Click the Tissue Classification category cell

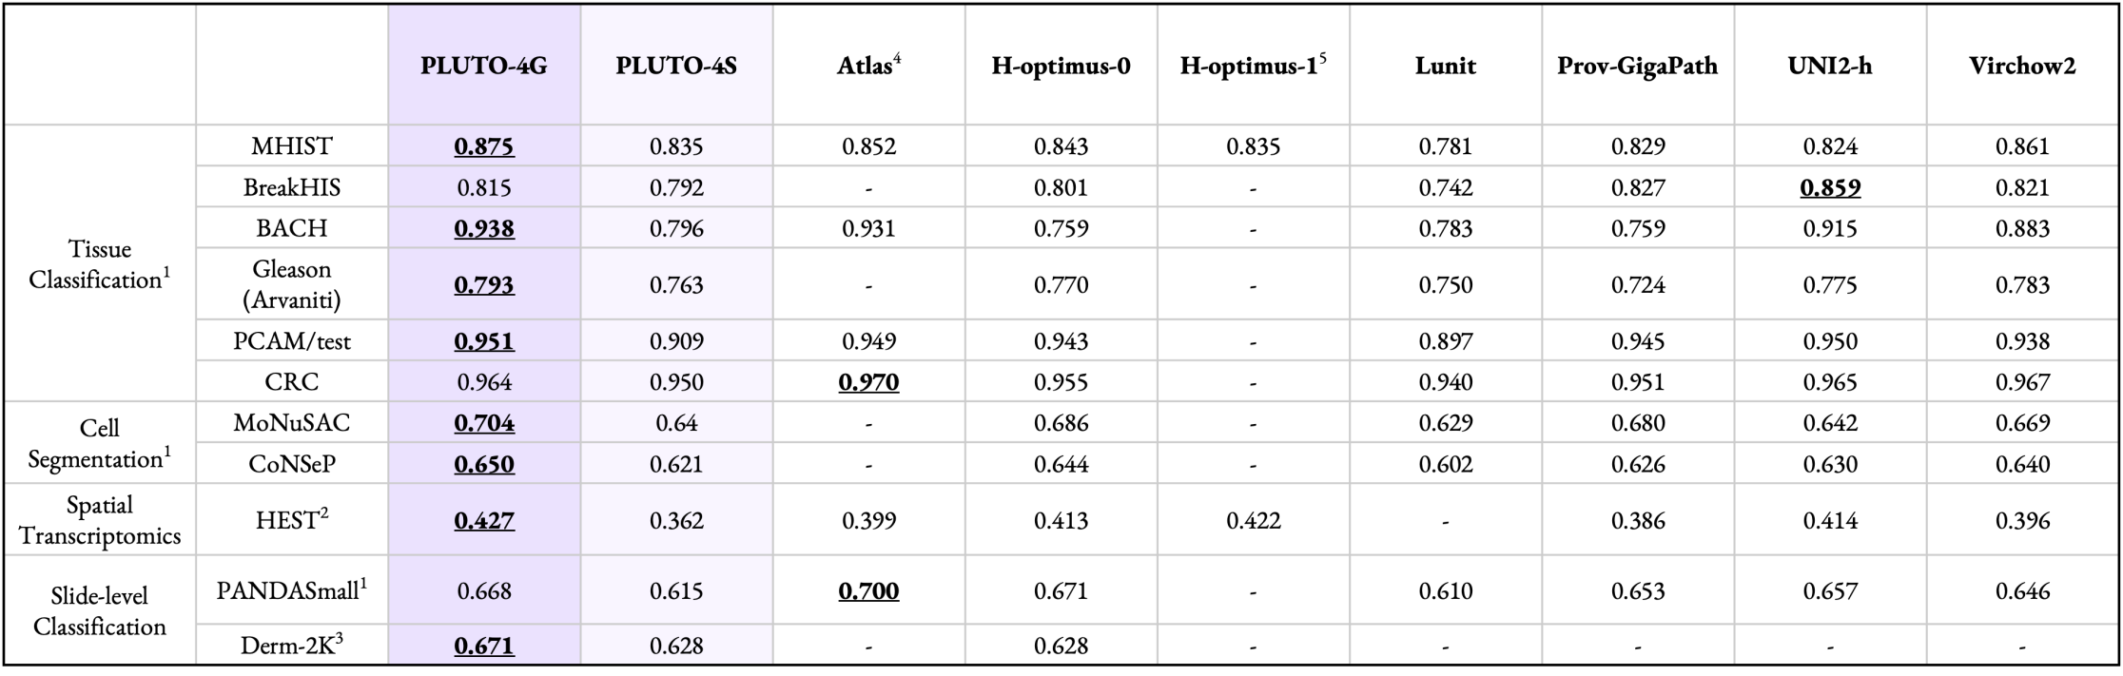(x=99, y=263)
